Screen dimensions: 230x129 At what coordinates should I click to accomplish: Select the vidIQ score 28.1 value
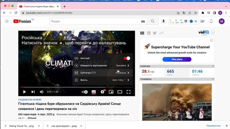click(146, 71)
